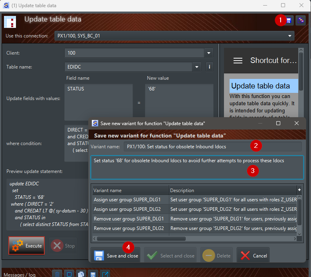Click variant table scroll right arrow
311x277 pixels.
(x=295, y=239)
